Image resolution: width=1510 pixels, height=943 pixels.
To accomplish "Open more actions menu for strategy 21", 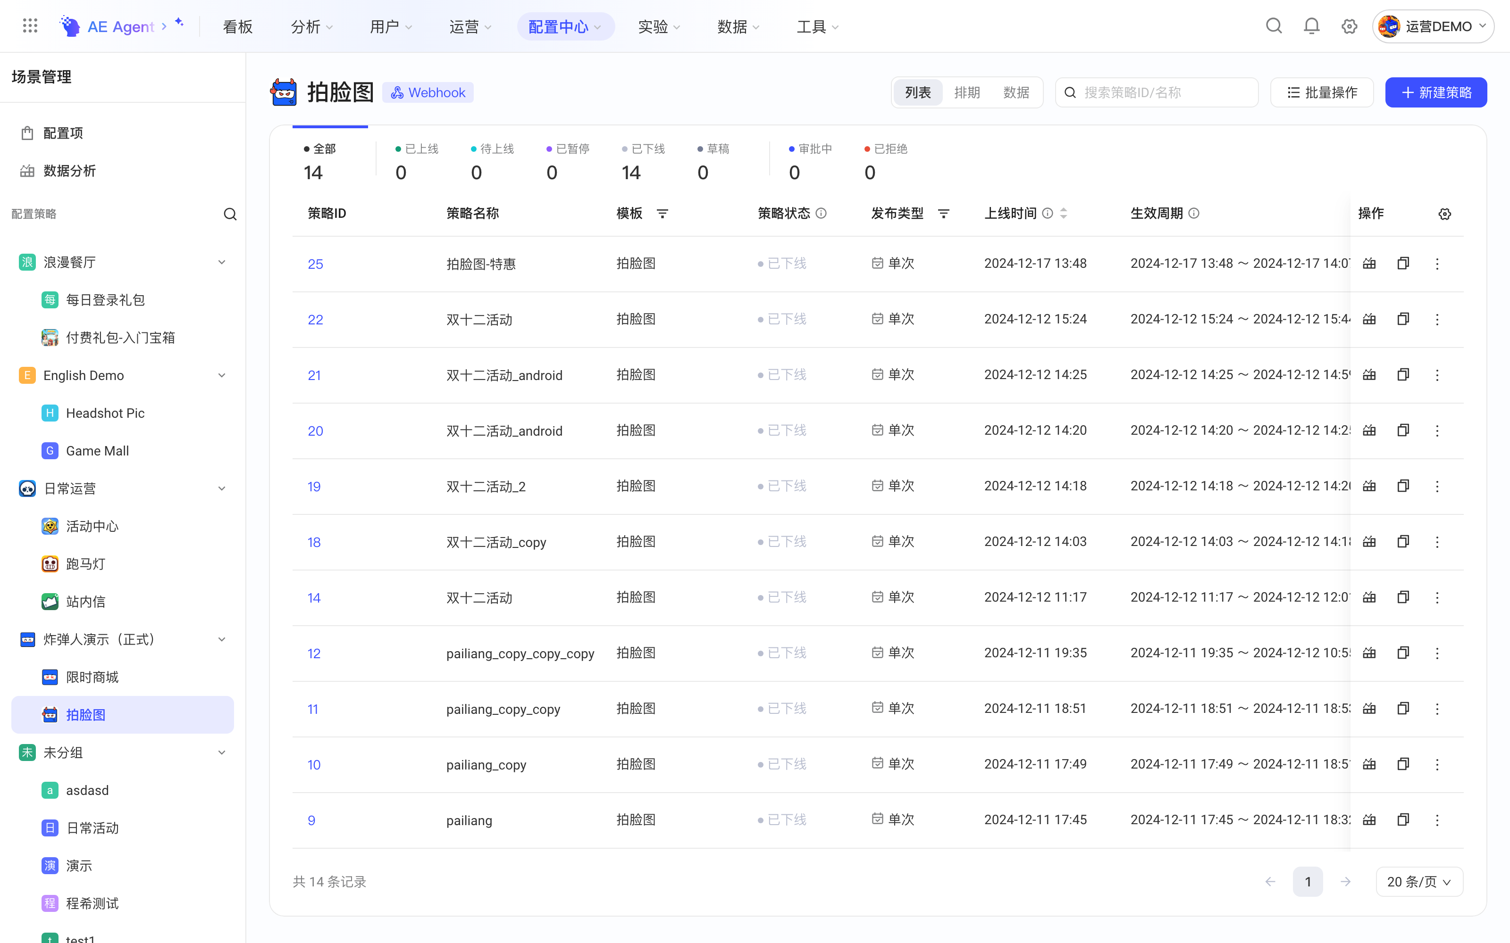I will (1437, 375).
